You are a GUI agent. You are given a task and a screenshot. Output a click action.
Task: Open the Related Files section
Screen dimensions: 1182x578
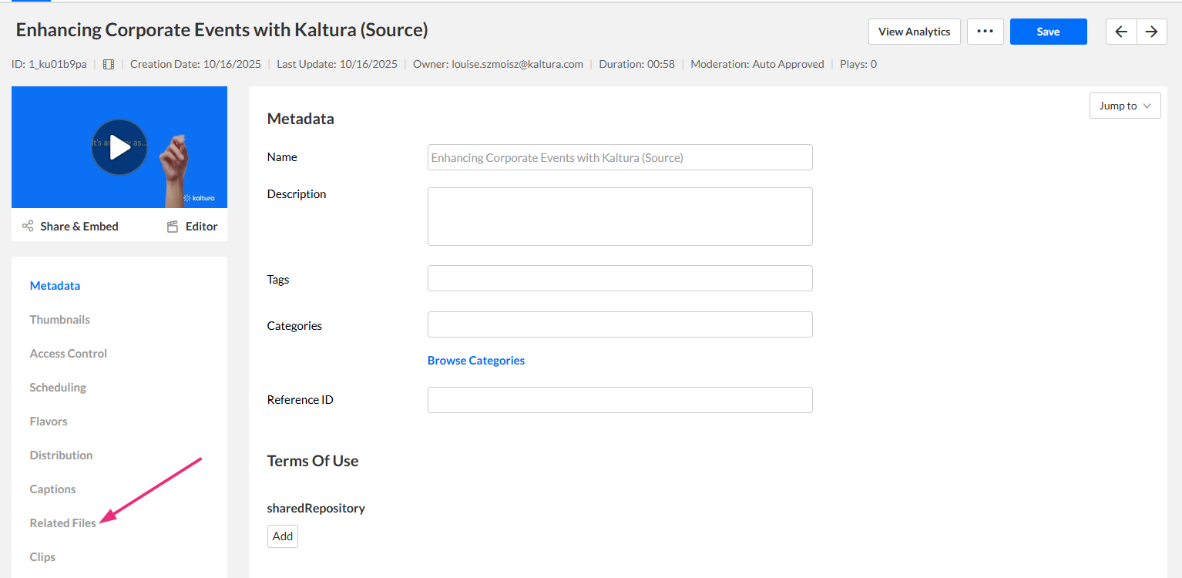62,523
